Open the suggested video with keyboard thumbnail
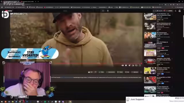The height and width of the screenshot is (103, 184). pyautogui.click(x=150, y=45)
